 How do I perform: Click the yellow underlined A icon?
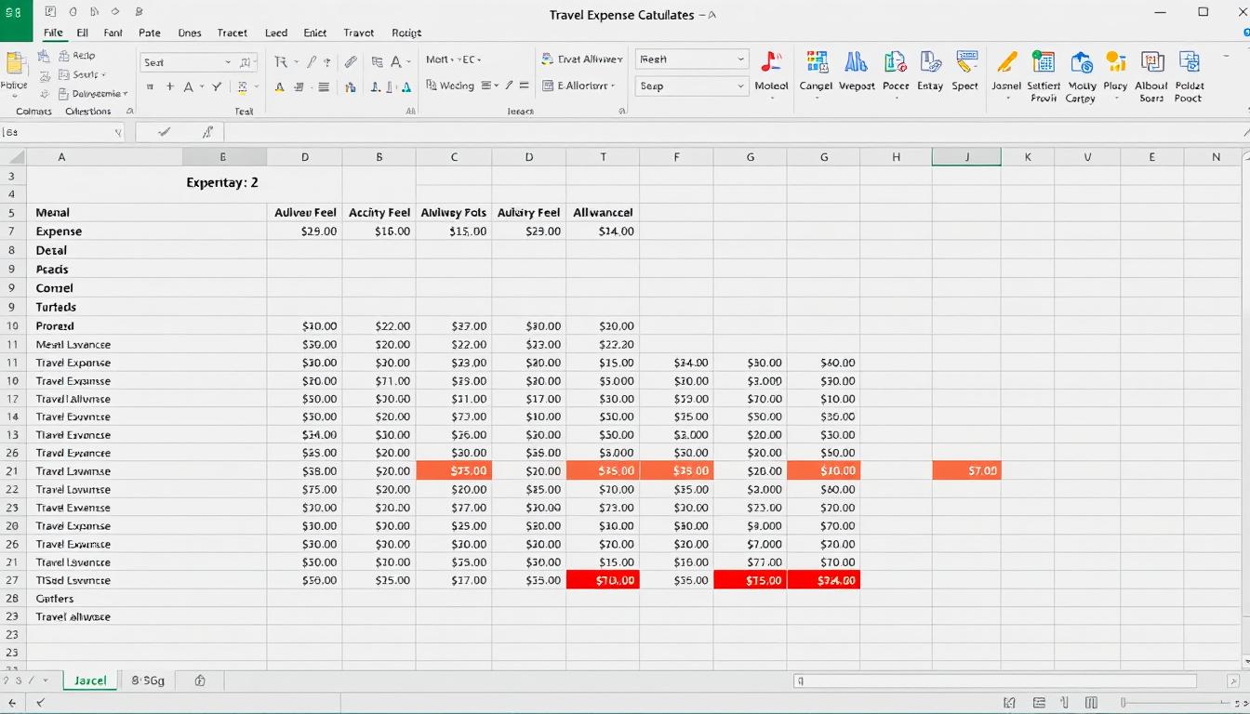coord(279,87)
